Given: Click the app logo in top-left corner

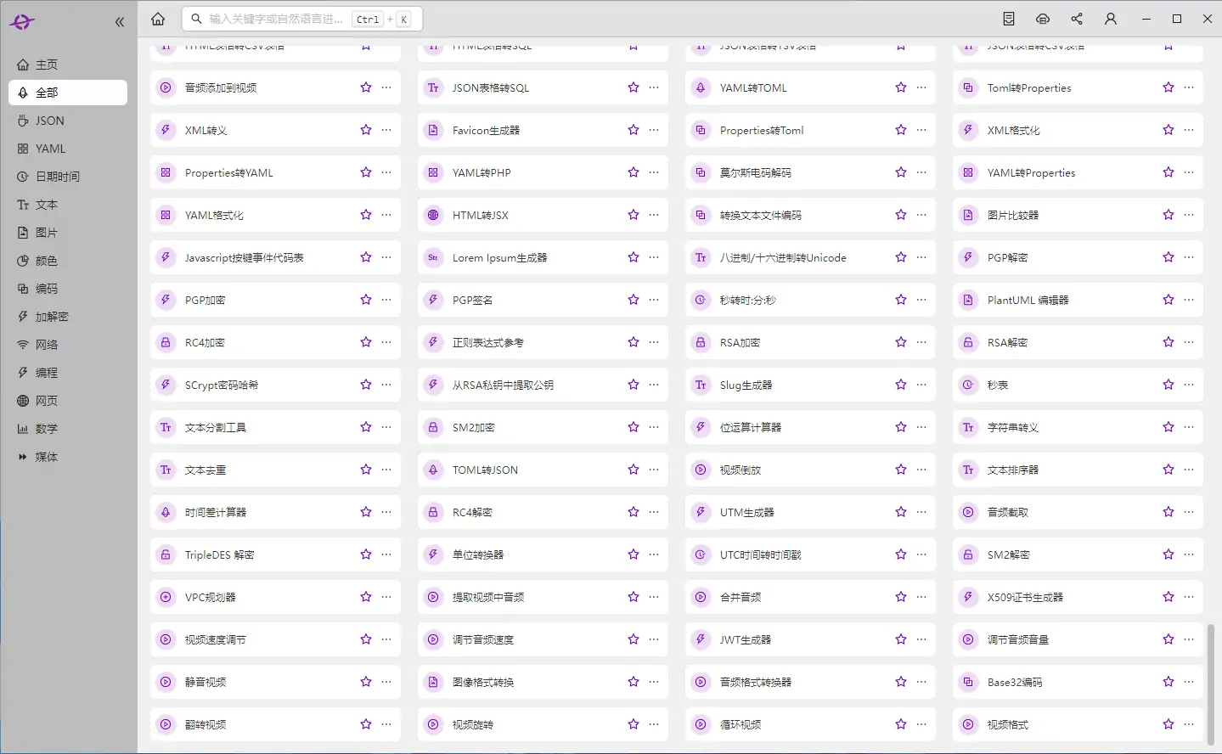Looking at the screenshot, I should [x=22, y=22].
